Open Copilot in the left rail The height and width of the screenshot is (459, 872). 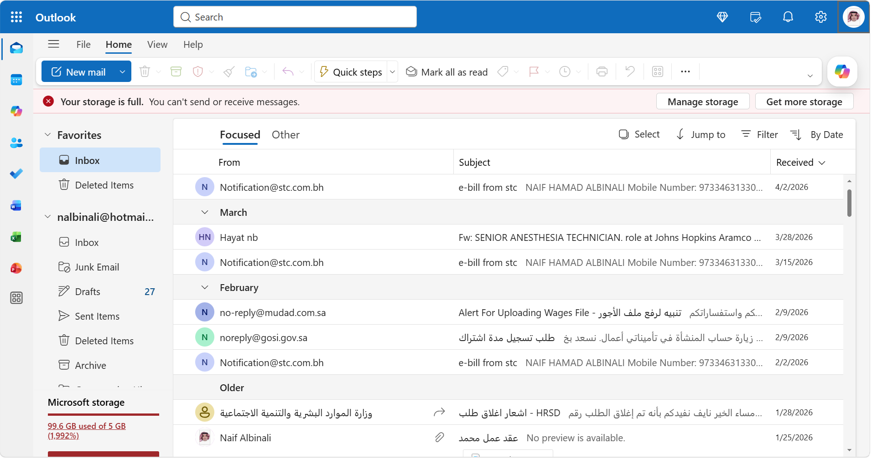pyautogui.click(x=16, y=111)
